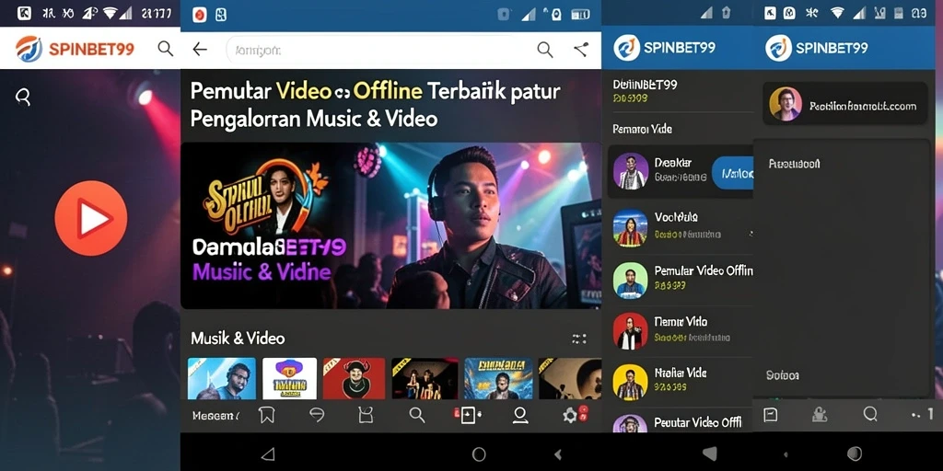Image resolution: width=943 pixels, height=471 pixels.
Task: Toggle grid view beside Musik & Video heading
Action: 578,339
